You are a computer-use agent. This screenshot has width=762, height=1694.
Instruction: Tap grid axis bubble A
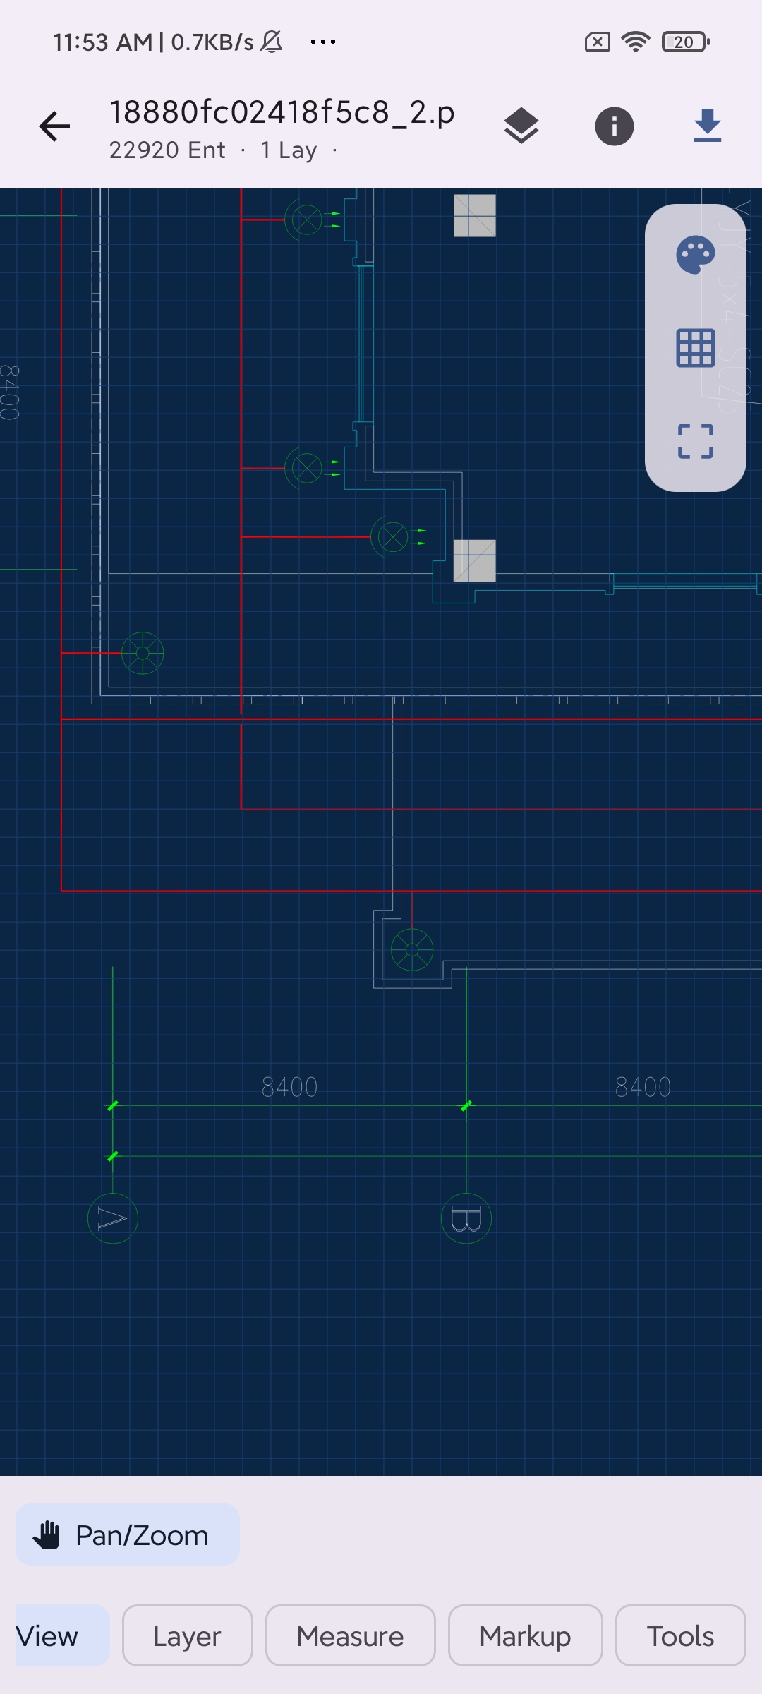pos(113,1218)
